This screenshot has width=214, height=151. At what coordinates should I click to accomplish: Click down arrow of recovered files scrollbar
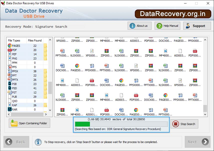[205, 114]
